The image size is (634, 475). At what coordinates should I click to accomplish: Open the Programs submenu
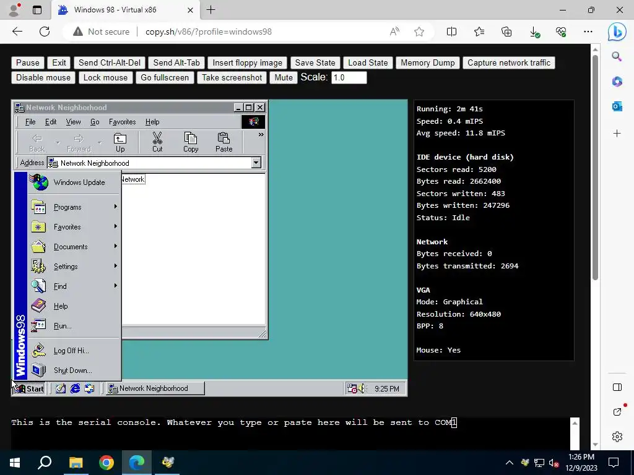click(74, 207)
